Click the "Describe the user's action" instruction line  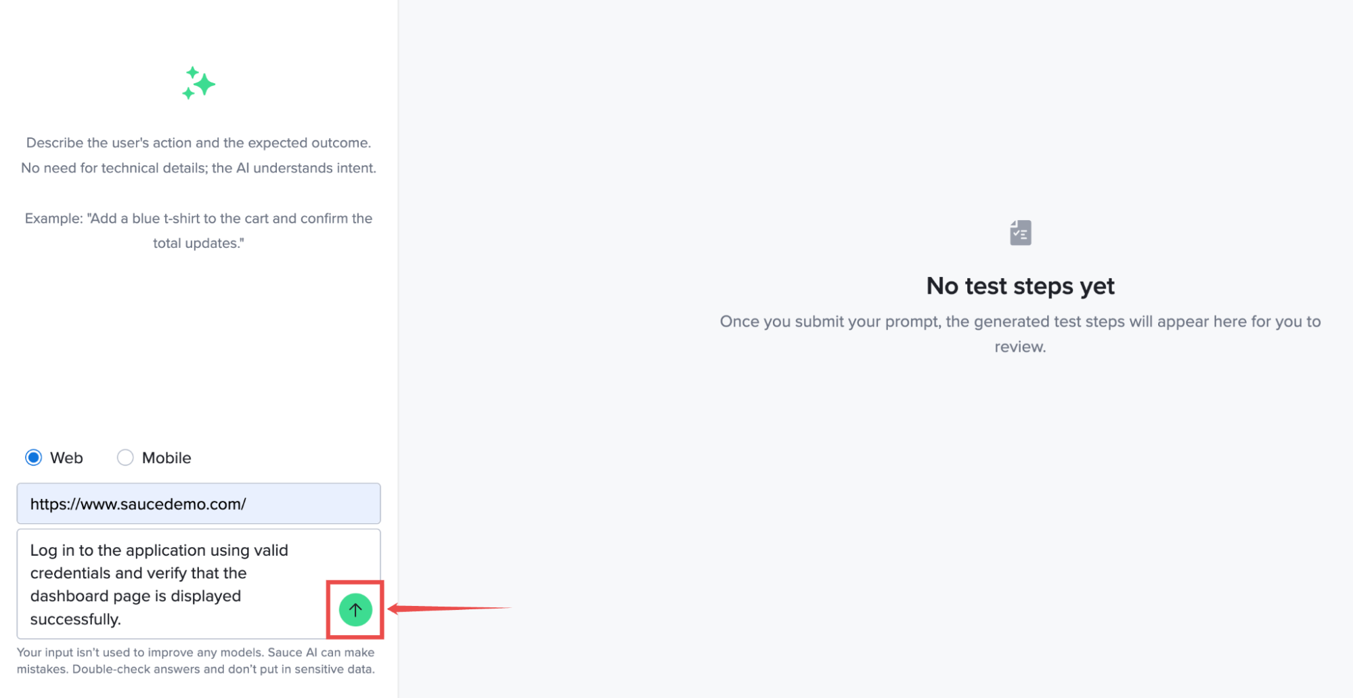198,143
